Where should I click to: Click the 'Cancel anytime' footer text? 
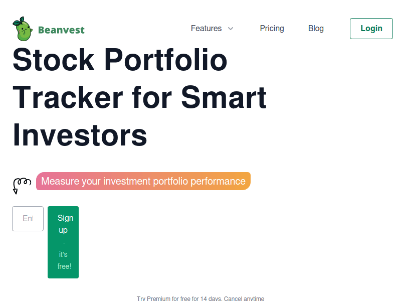tap(244, 298)
